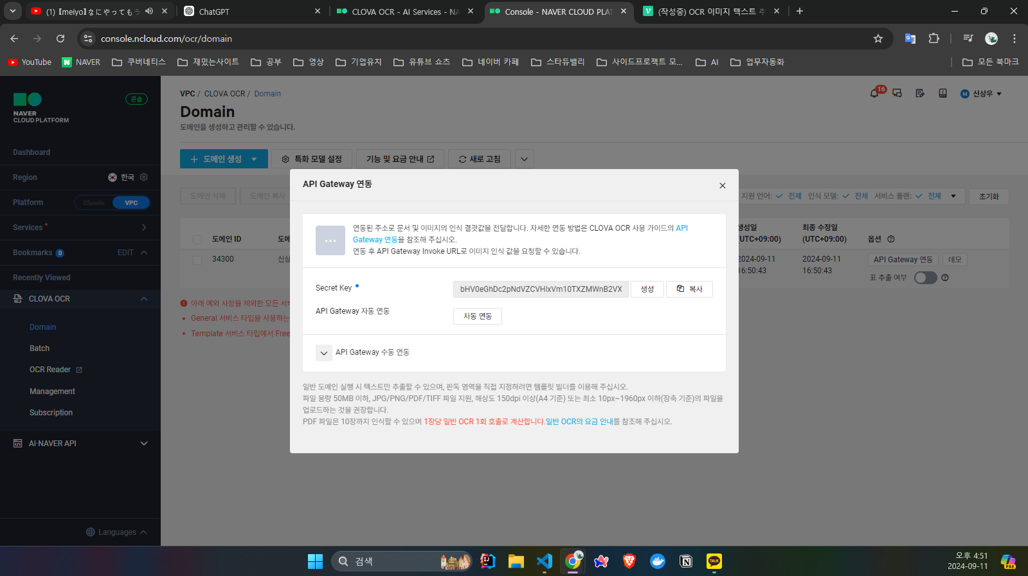Click the 특화 모델 설정 button
The width and height of the screenshot is (1028, 576).
[312, 159]
